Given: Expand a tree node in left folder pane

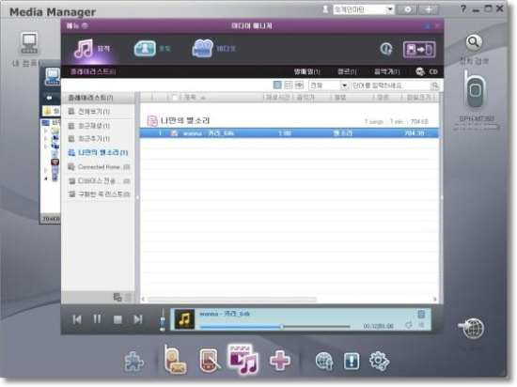Looking at the screenshot, I should (x=46, y=131).
